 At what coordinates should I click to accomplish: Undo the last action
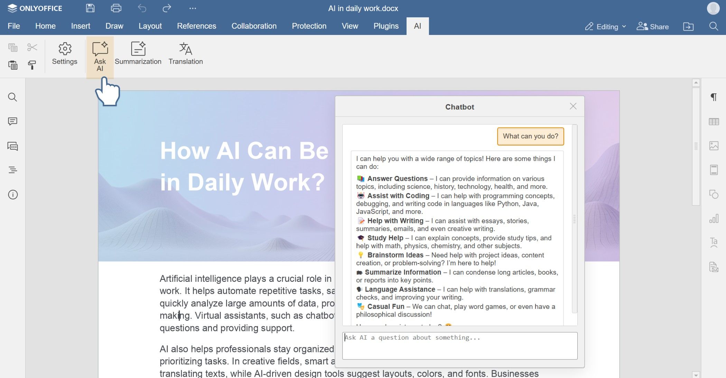[x=142, y=8]
